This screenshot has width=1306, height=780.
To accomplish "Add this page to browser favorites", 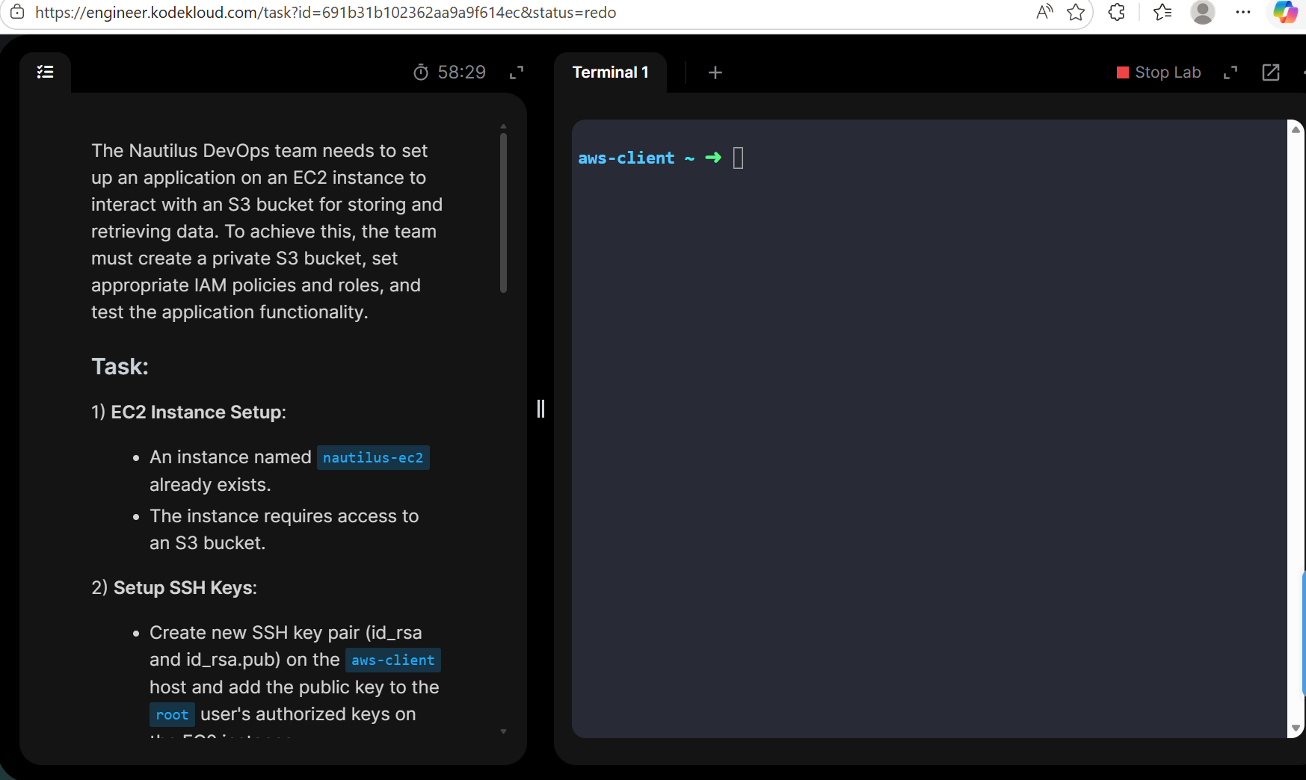I will pyautogui.click(x=1076, y=13).
